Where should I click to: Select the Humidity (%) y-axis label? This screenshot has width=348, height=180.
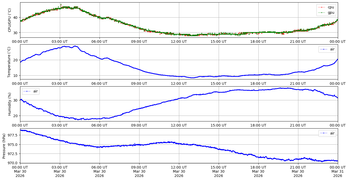pos(9,104)
